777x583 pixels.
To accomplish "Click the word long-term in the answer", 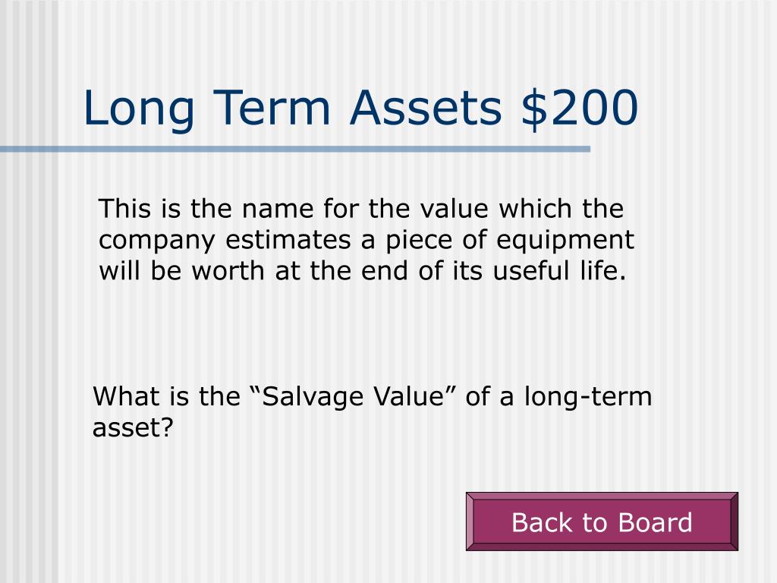I will click(588, 397).
